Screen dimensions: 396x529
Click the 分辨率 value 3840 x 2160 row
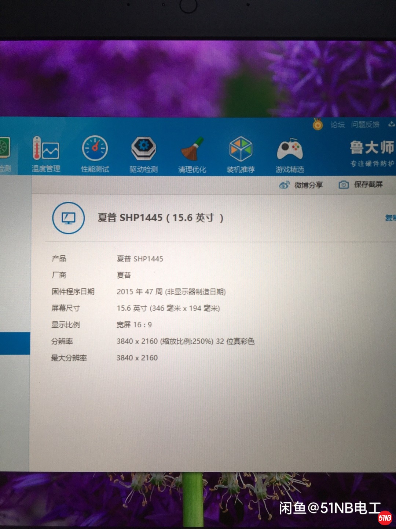coord(185,341)
